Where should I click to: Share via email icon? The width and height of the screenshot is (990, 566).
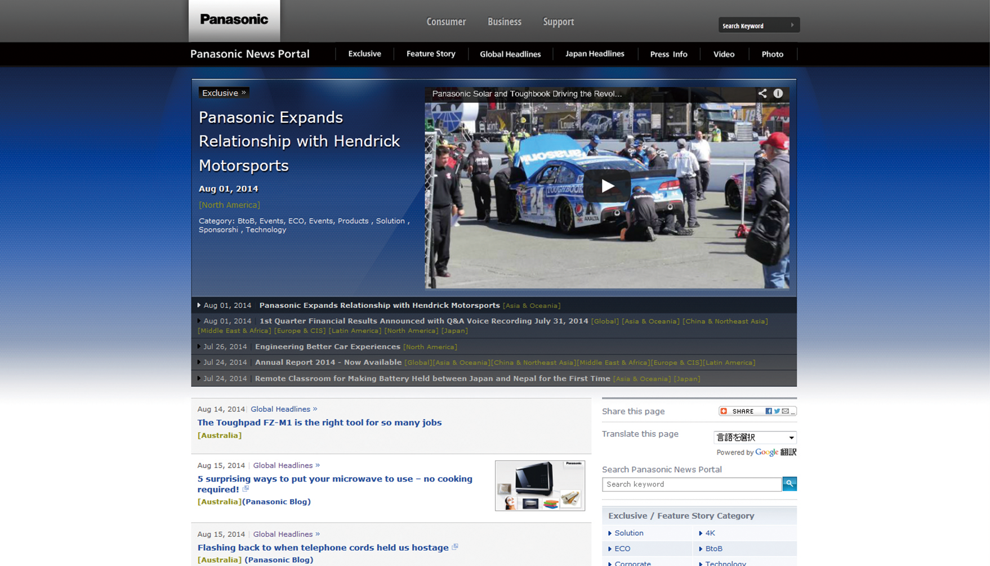click(x=785, y=411)
